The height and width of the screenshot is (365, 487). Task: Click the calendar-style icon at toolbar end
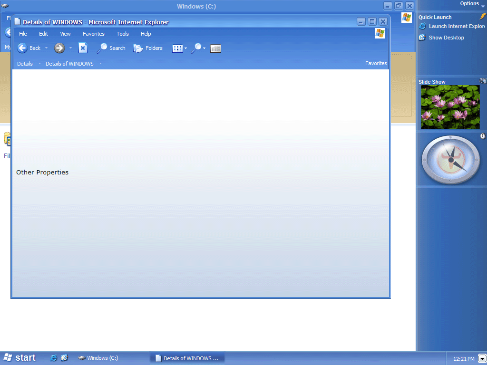coord(215,48)
